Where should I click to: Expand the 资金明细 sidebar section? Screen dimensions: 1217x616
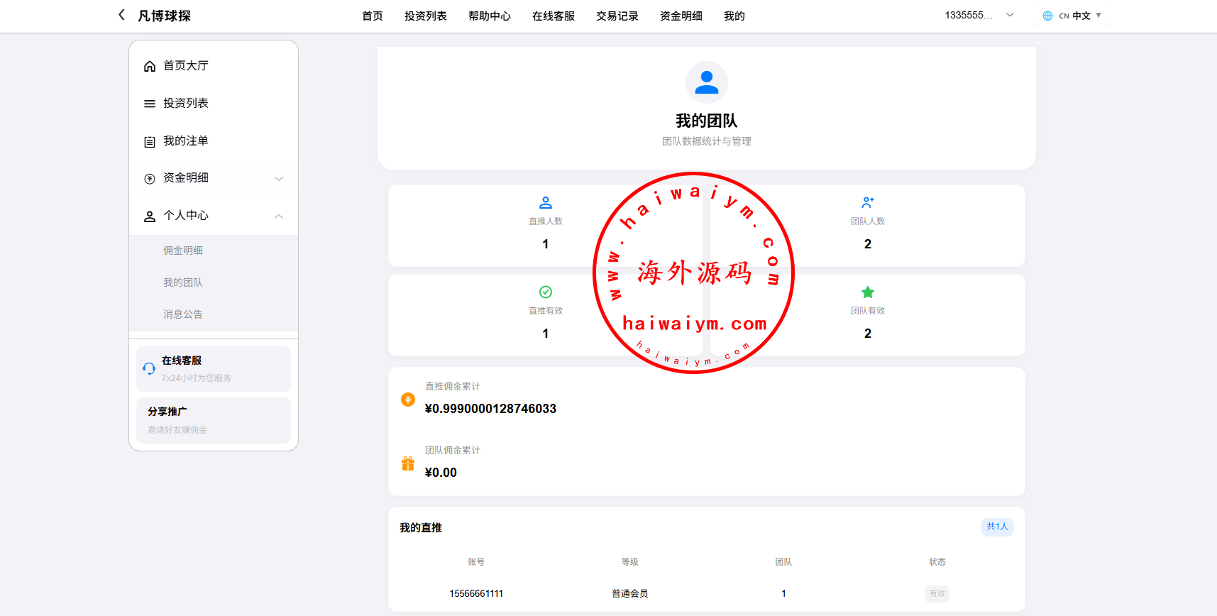tap(213, 178)
